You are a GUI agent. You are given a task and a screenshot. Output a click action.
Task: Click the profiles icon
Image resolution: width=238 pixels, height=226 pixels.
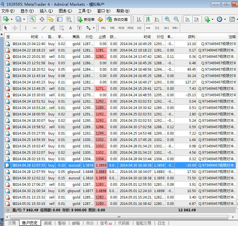pos(18,19)
